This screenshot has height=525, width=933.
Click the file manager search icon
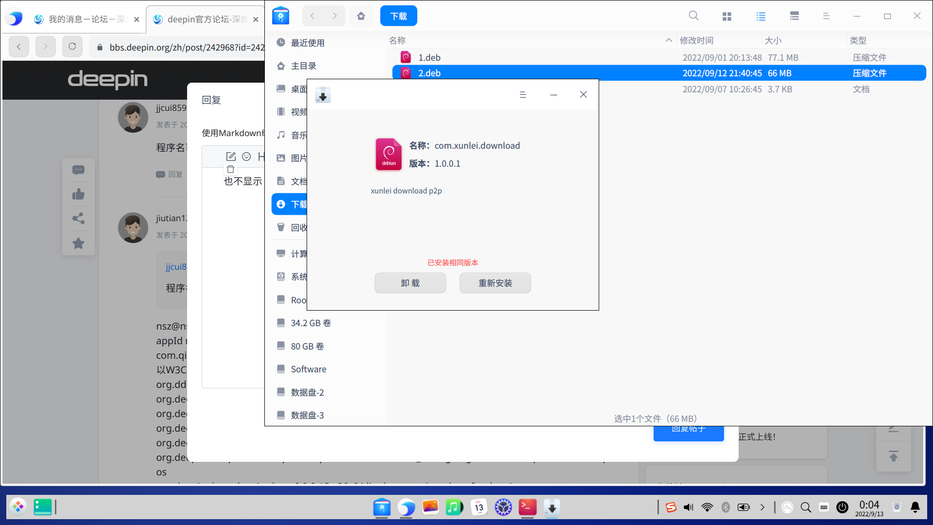[x=693, y=16]
